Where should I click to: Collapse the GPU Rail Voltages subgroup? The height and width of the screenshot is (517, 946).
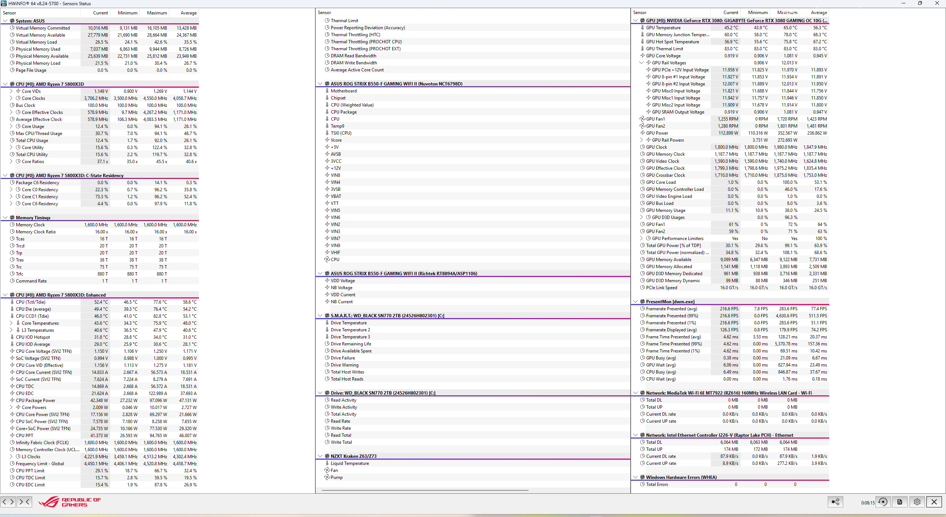[x=641, y=63]
